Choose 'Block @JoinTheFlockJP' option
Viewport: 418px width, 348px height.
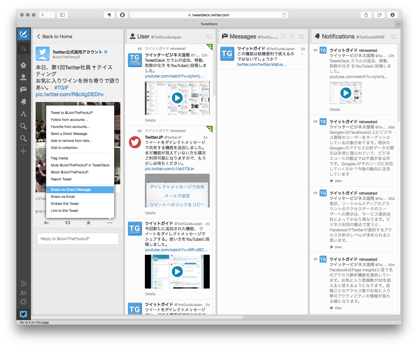click(x=80, y=172)
